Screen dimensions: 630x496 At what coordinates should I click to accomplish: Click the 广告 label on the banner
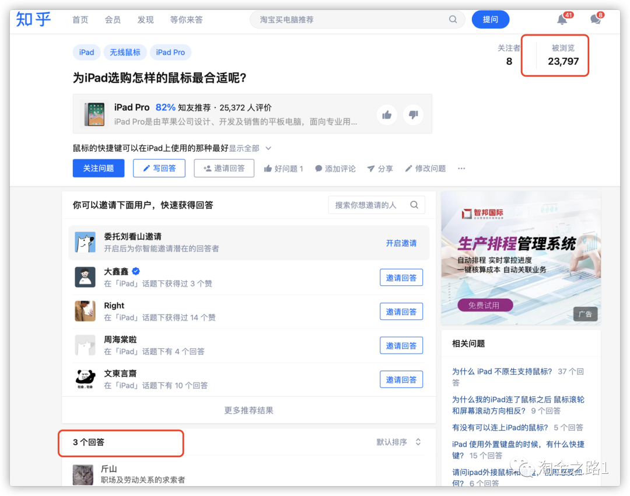pos(585,314)
